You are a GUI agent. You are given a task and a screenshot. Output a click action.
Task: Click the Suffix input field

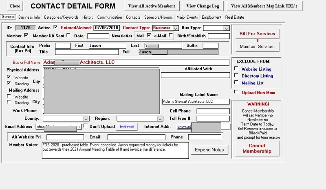(x=210, y=45)
